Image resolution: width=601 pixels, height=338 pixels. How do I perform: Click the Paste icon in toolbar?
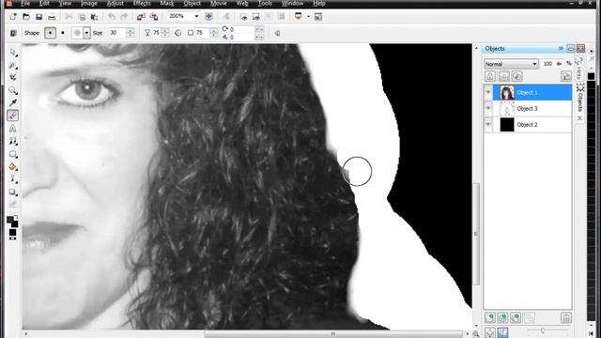tap(94, 17)
